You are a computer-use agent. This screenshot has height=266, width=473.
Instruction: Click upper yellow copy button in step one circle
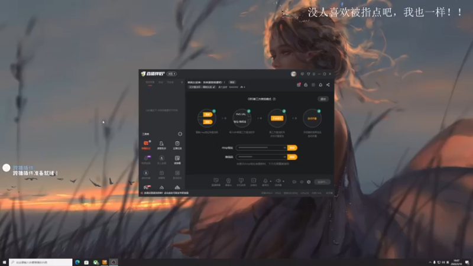tap(208, 115)
